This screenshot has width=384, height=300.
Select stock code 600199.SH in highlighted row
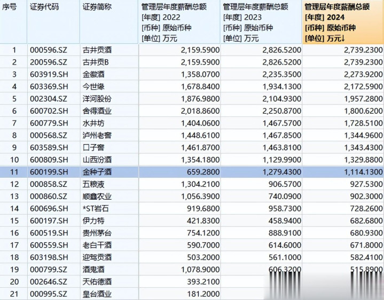coord(49,172)
